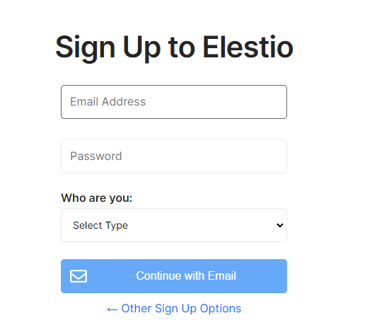Open the Select Type dropdown
Viewport: 372px width, 330px height.
point(174,225)
